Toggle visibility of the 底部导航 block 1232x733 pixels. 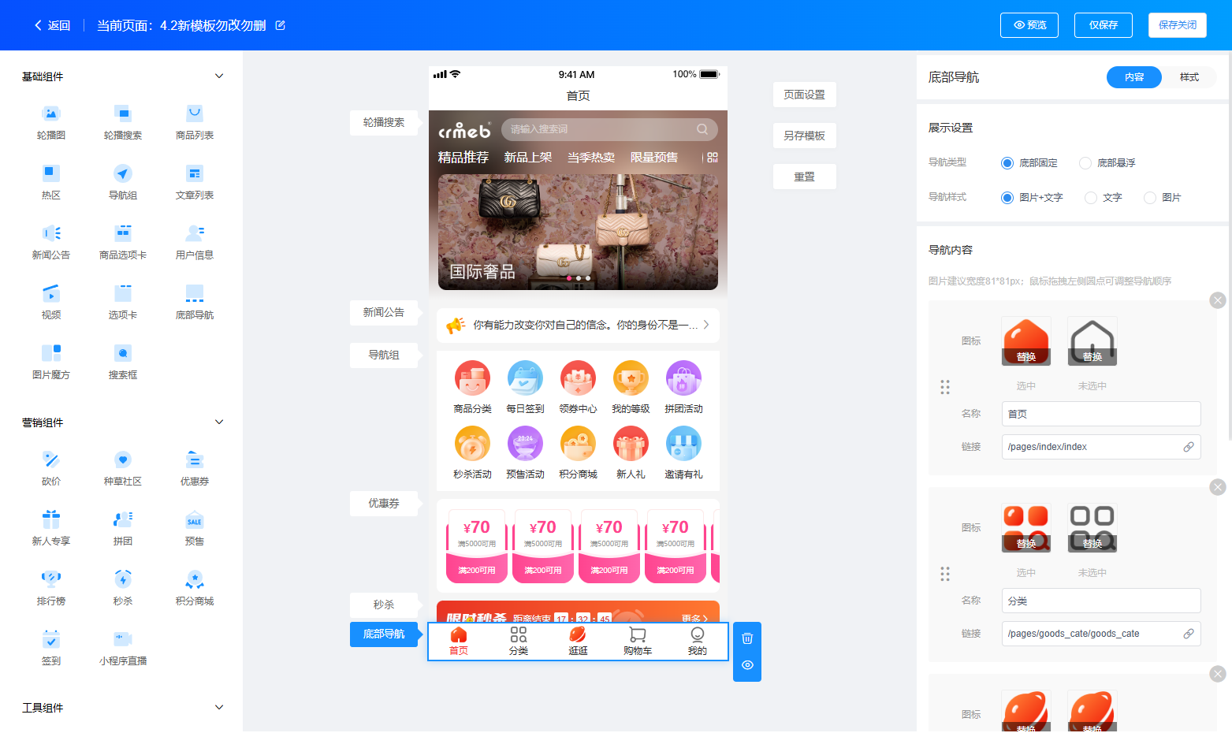pos(747,665)
